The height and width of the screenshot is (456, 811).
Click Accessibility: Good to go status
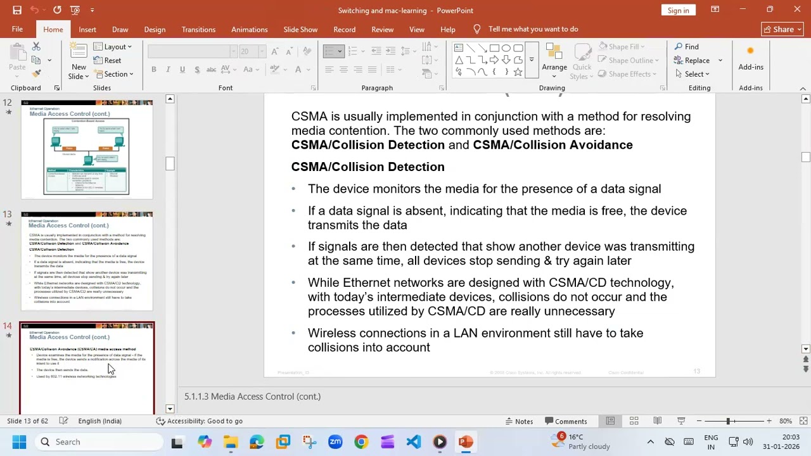(x=199, y=421)
